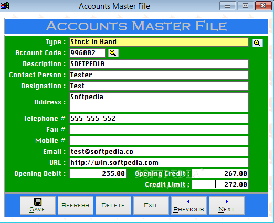The width and height of the screenshot is (274, 223).
Task: Select the Account Code field 996002
Action: coord(87,53)
